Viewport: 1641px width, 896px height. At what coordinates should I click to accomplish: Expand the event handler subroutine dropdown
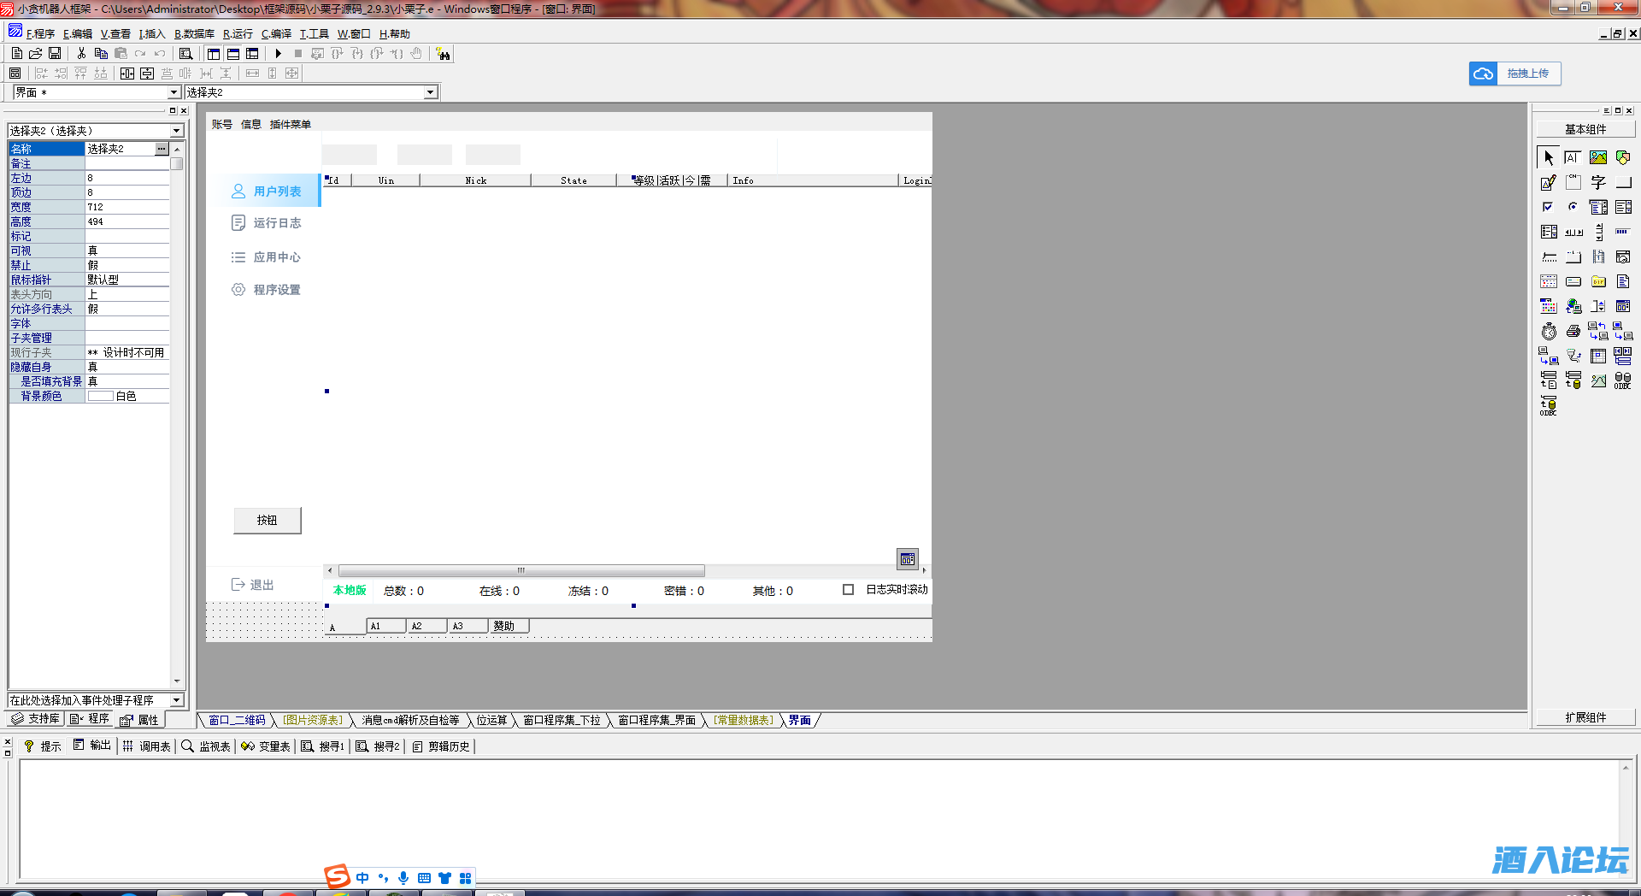176,700
